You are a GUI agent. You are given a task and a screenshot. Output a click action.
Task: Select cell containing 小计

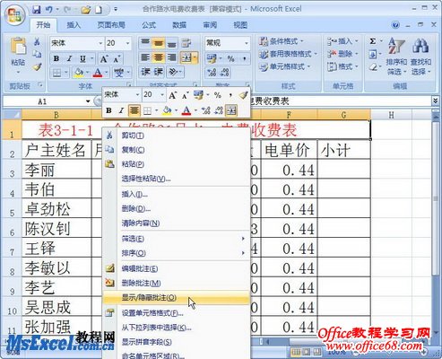[x=344, y=150]
